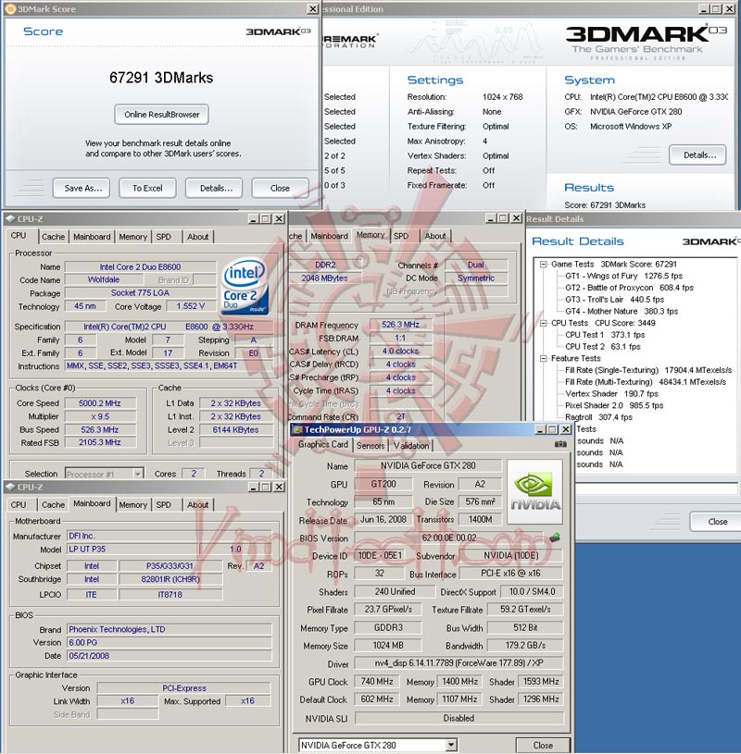Screen dimensions: 741x754
Task: Select GT3 - Troll's Lair result
Action: click(614, 300)
